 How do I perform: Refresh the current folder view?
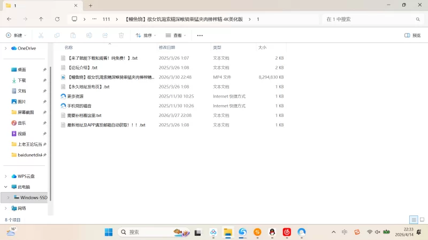coord(57,19)
